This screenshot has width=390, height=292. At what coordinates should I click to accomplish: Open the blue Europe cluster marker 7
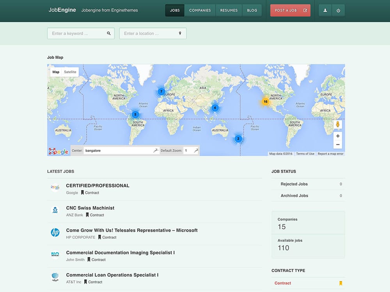click(161, 92)
